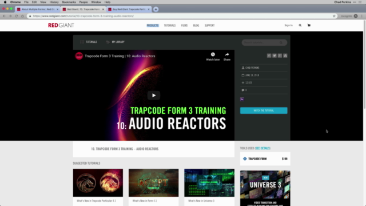366x206 pixels.
Task: Open the File menu
Action: click(26, 2)
